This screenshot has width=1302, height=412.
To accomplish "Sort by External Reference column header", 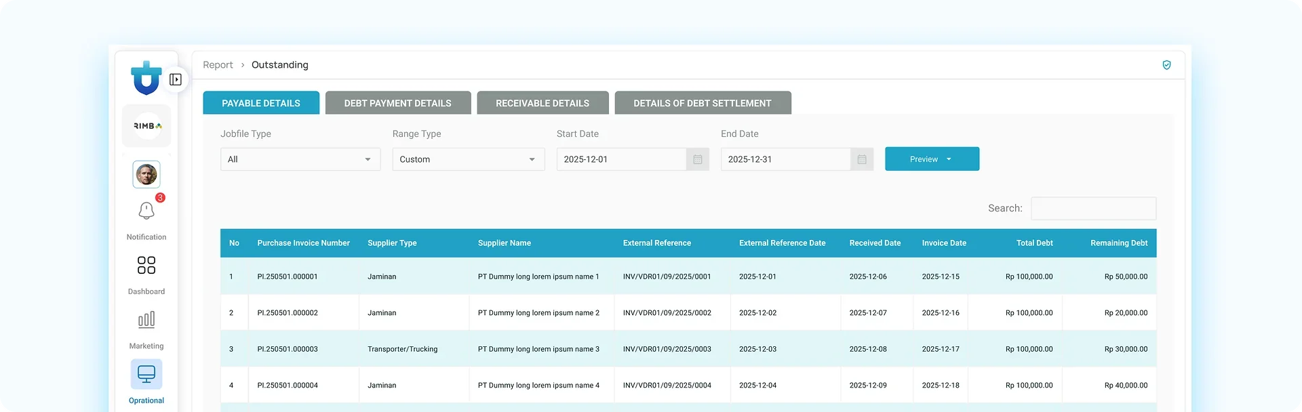I will coord(657,243).
